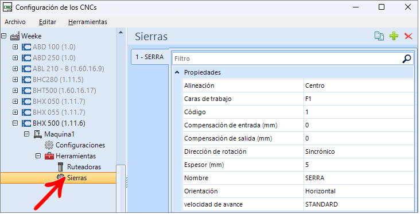Click the Espesor (mm) value 5
The image size is (420, 214).
[359, 165]
